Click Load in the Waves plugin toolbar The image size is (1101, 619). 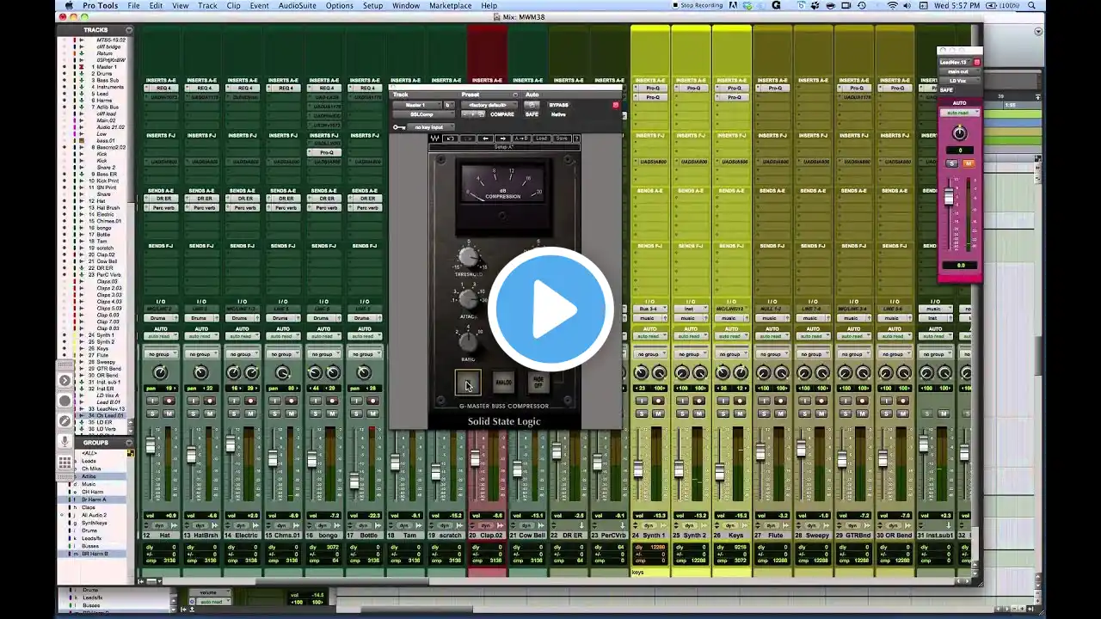(x=541, y=138)
